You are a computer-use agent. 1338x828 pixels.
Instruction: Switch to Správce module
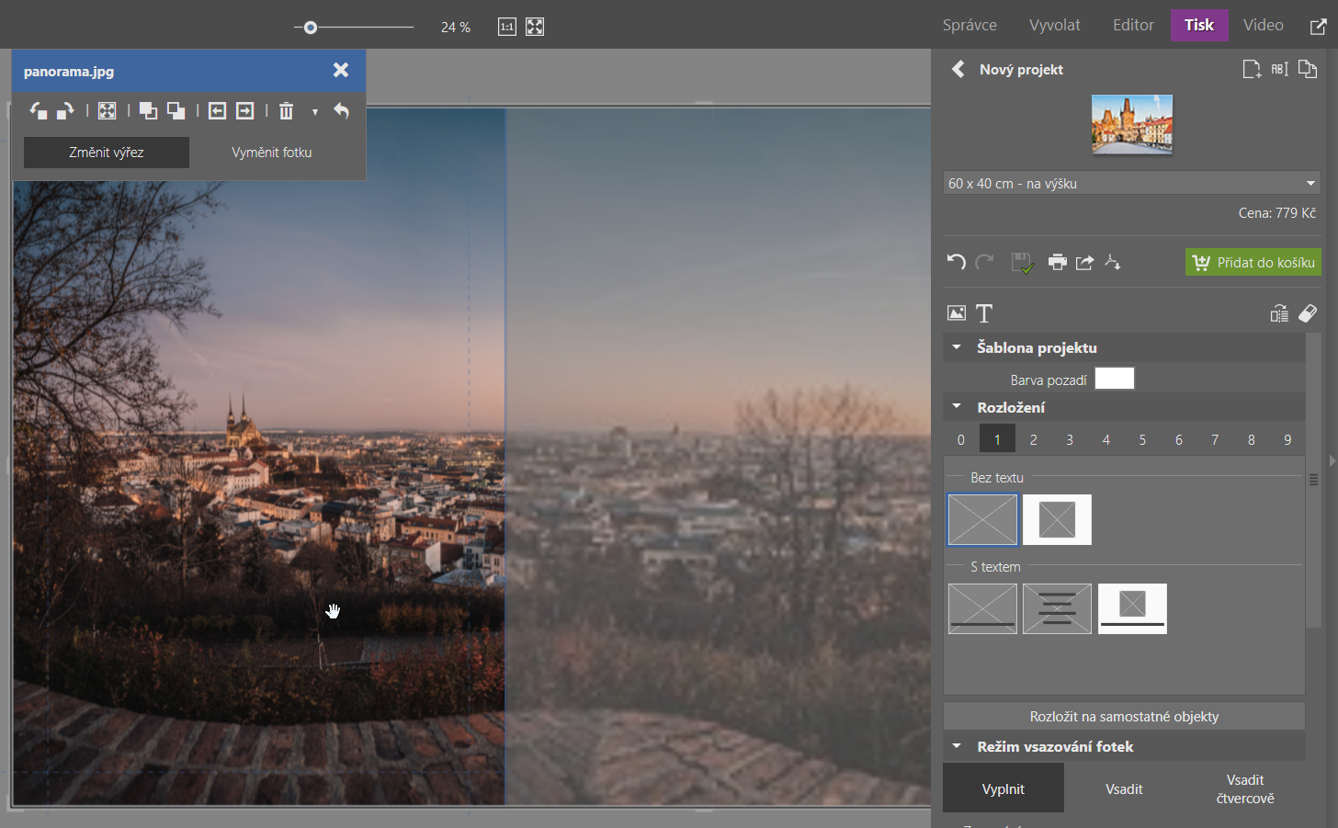tap(969, 25)
